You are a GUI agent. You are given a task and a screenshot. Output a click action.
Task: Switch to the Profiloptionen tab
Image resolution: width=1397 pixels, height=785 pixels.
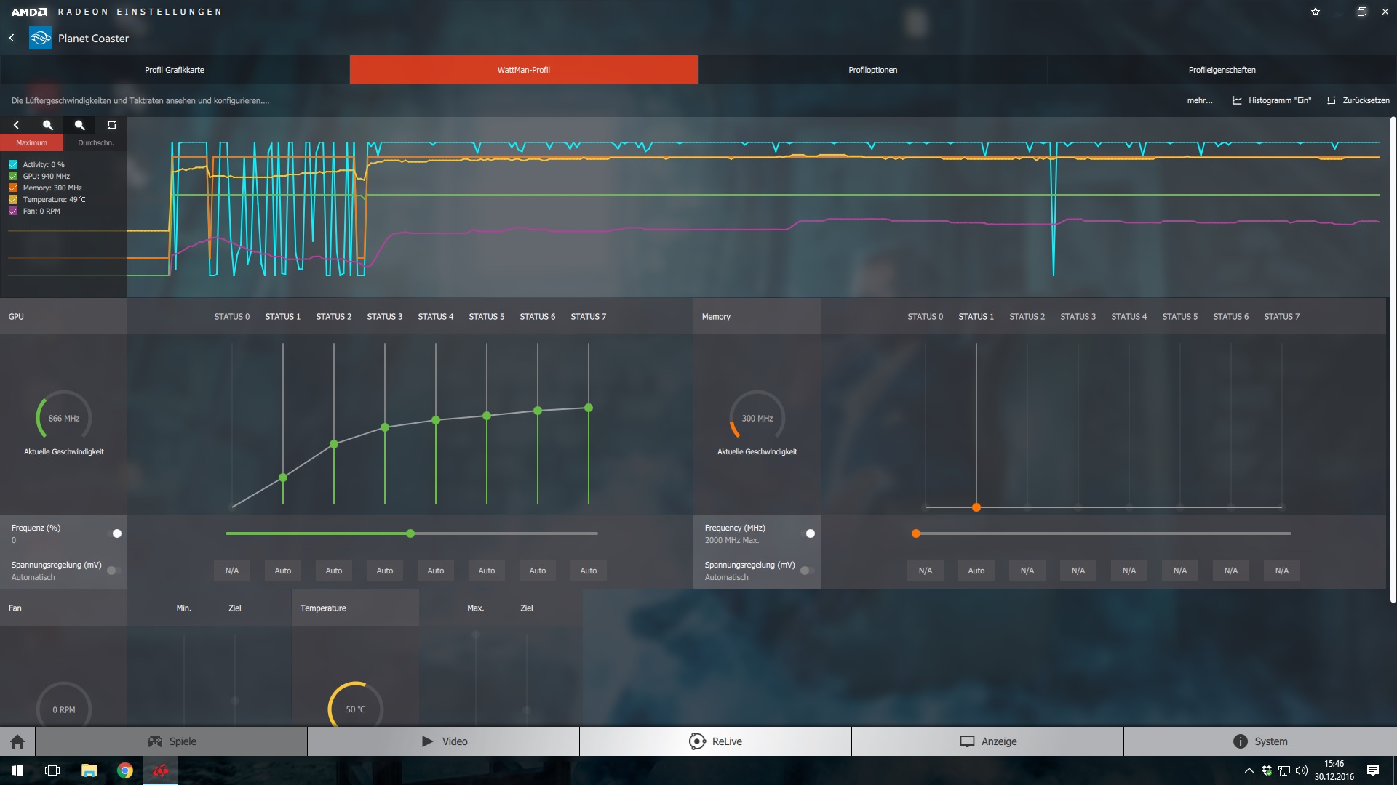tap(872, 70)
